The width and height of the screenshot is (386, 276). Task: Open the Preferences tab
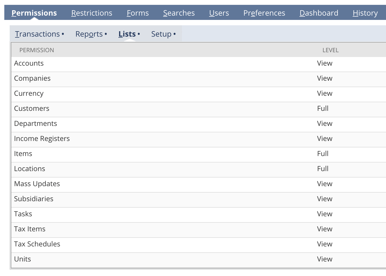264,13
